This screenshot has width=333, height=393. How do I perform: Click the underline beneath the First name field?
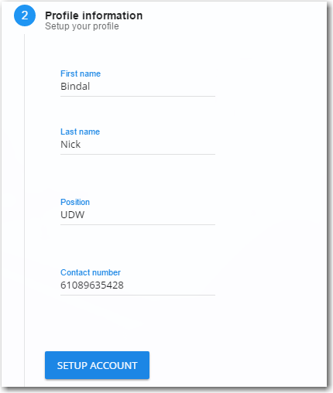tap(138, 96)
